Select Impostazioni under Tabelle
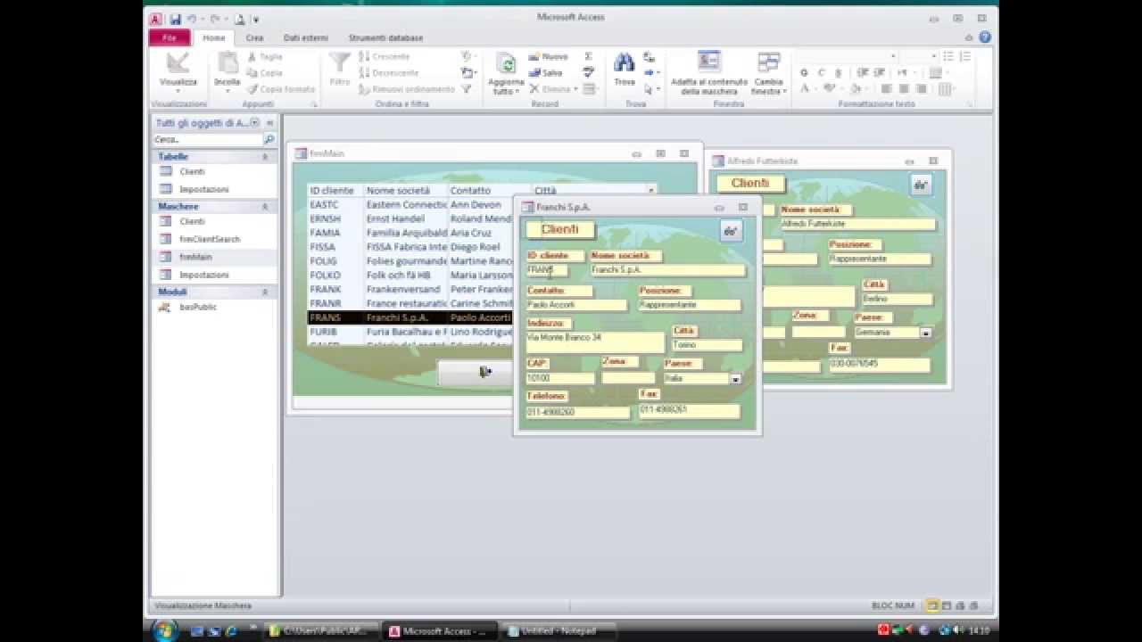This screenshot has width=1142, height=642. click(204, 189)
